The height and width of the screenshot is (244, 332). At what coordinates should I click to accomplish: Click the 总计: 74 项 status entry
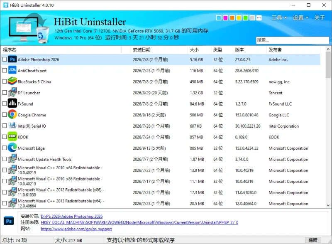click(x=15, y=240)
